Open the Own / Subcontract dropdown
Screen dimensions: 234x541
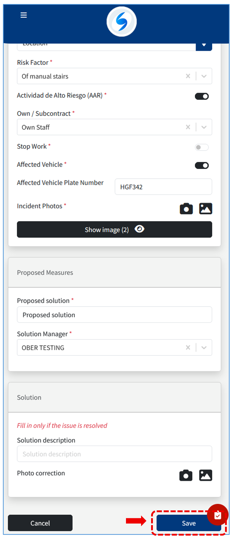pyautogui.click(x=204, y=127)
